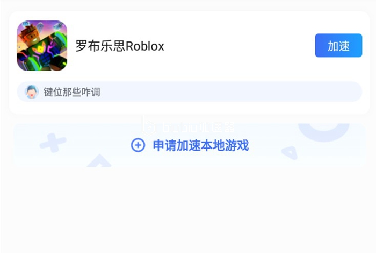Image resolution: width=376 pixels, height=253 pixels.
Task: Select the empty part of comment bar
Action: pos(230,92)
